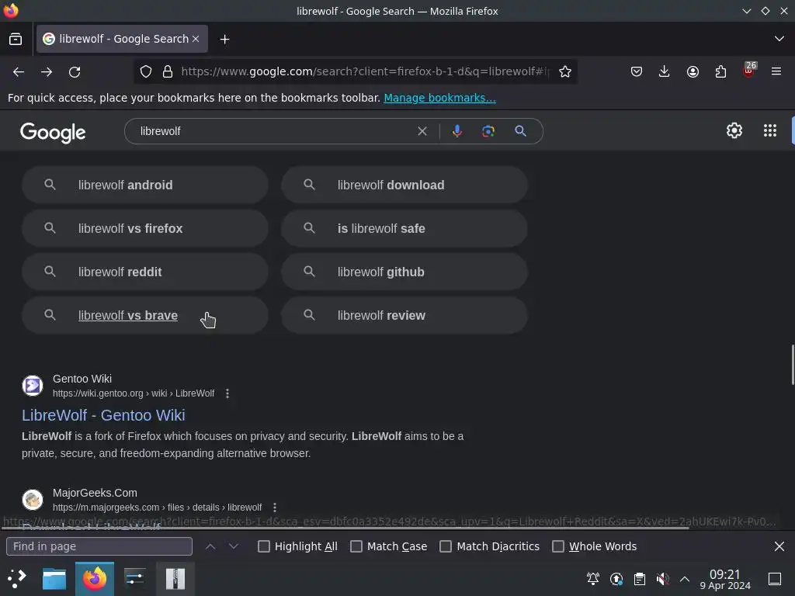Open Google quick settings gear

[x=734, y=130]
